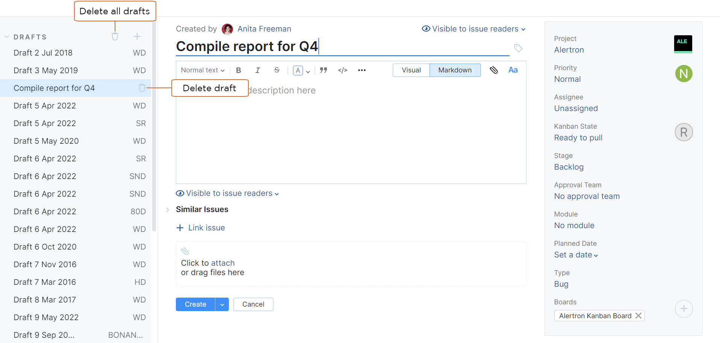Change the Type value Bug

(561, 284)
